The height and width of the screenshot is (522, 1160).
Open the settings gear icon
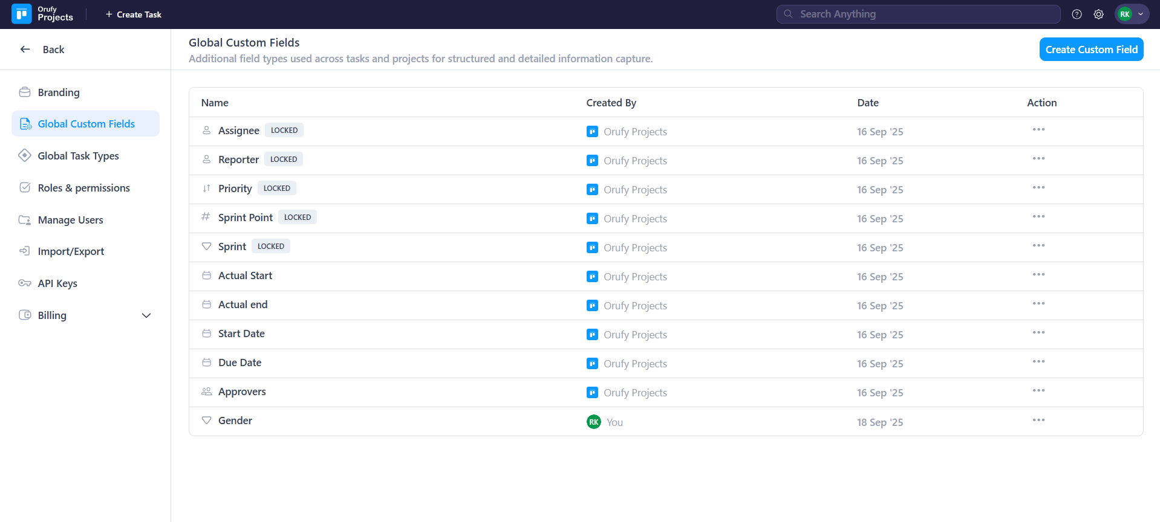click(1098, 14)
